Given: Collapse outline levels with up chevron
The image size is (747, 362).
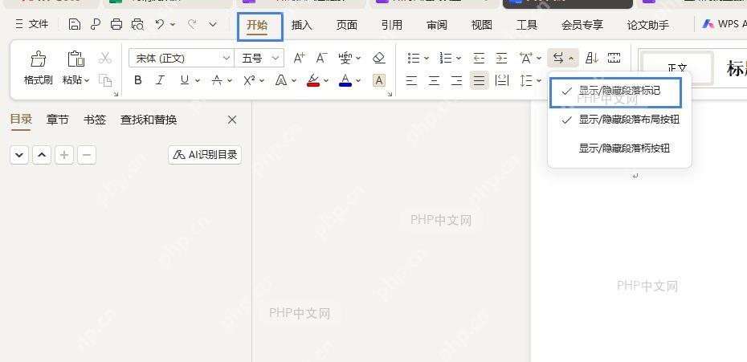Looking at the screenshot, I should [x=42, y=155].
